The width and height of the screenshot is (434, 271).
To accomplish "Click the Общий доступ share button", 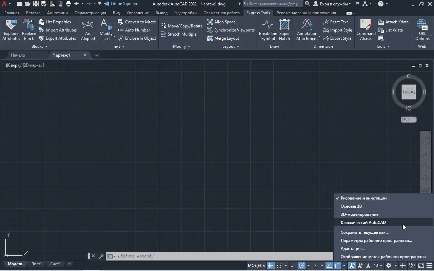I will 121,4.
